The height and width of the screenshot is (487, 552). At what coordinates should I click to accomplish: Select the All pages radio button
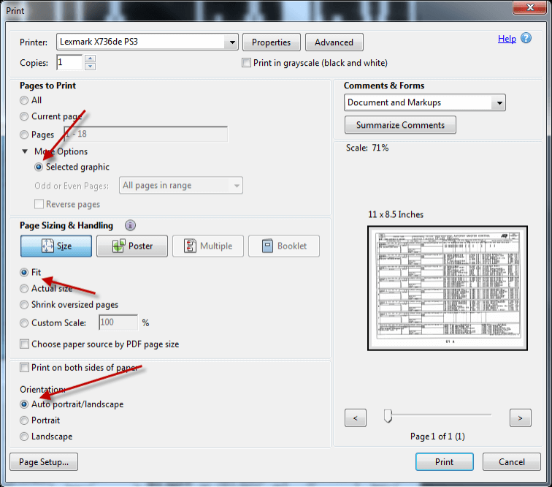click(x=24, y=100)
